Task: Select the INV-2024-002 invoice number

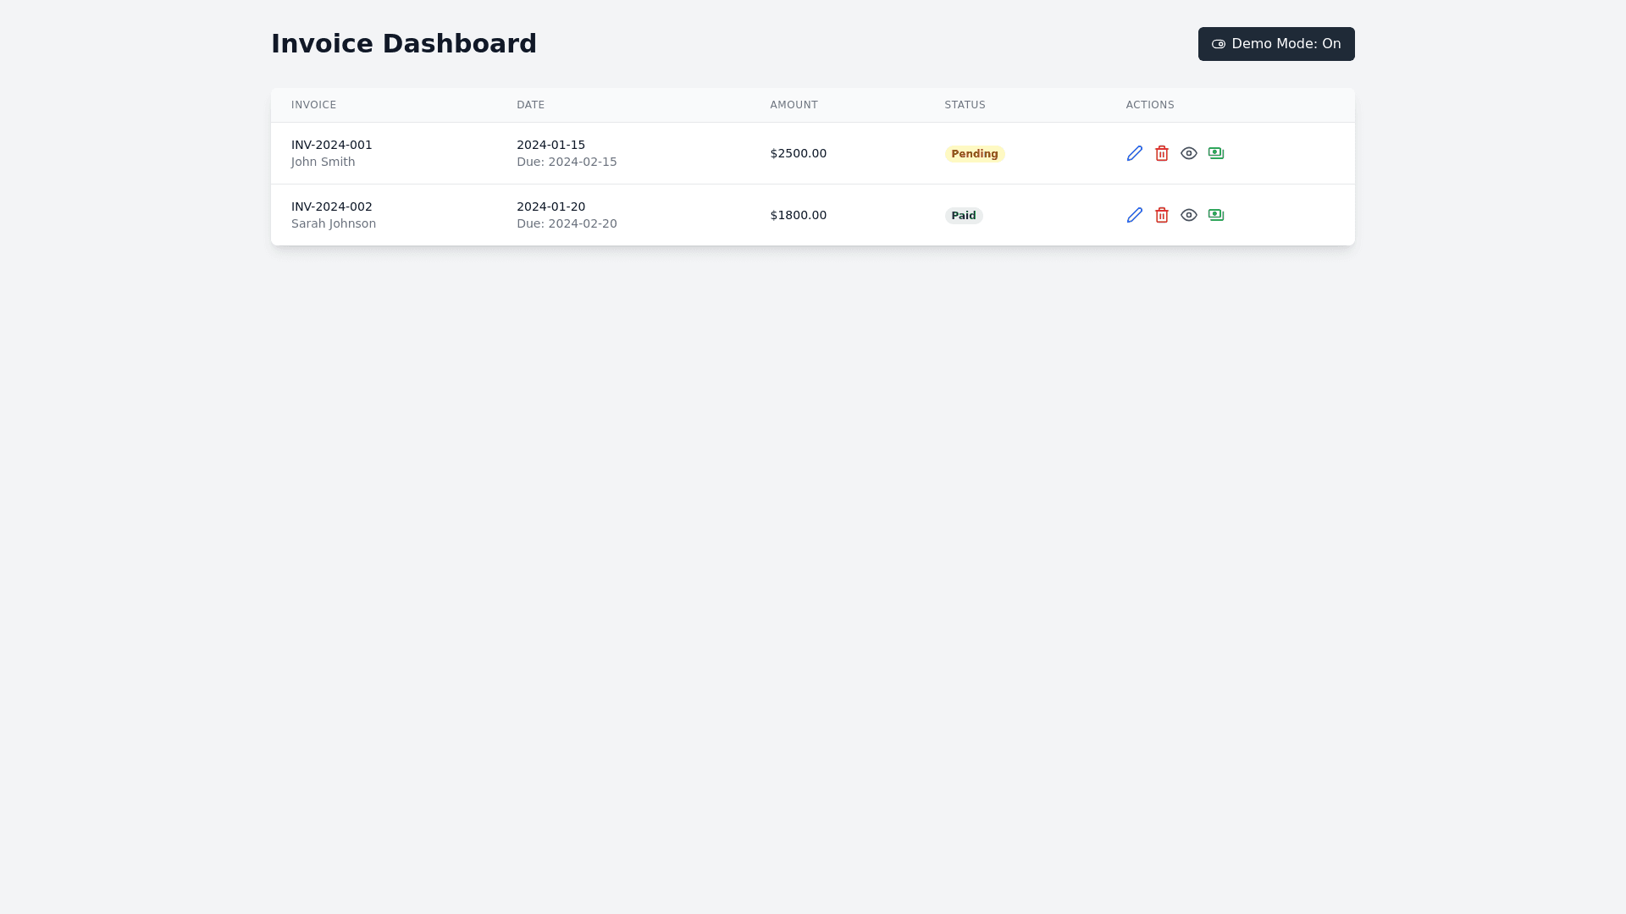Action: click(x=331, y=206)
